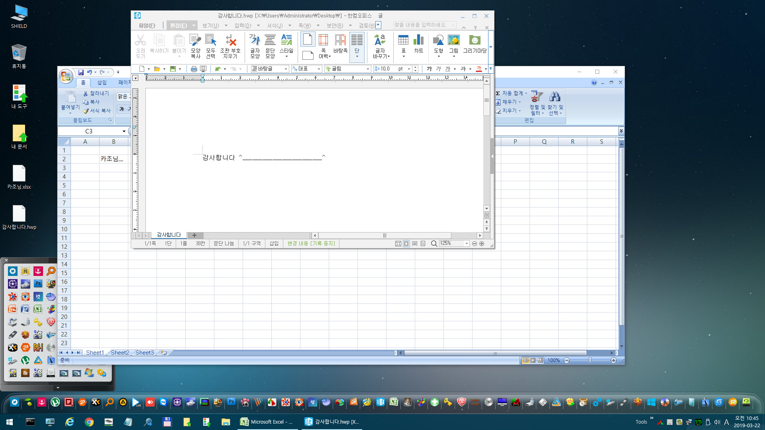This screenshot has height=430, width=765.
Task: Open 감사합니다.hwp desktop file icon
Action: [x=19, y=217]
